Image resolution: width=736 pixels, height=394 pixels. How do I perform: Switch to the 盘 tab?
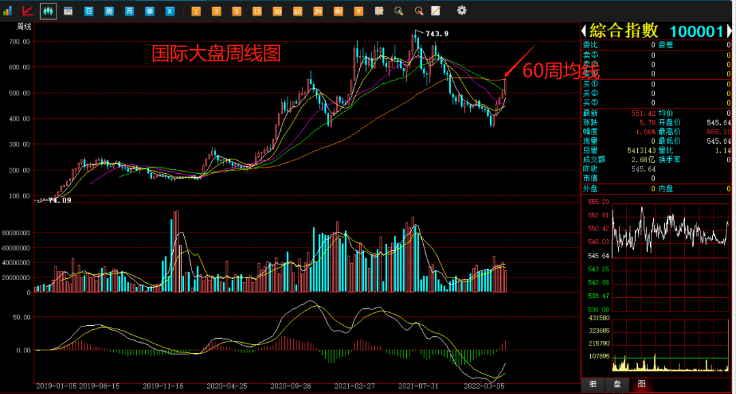click(617, 384)
